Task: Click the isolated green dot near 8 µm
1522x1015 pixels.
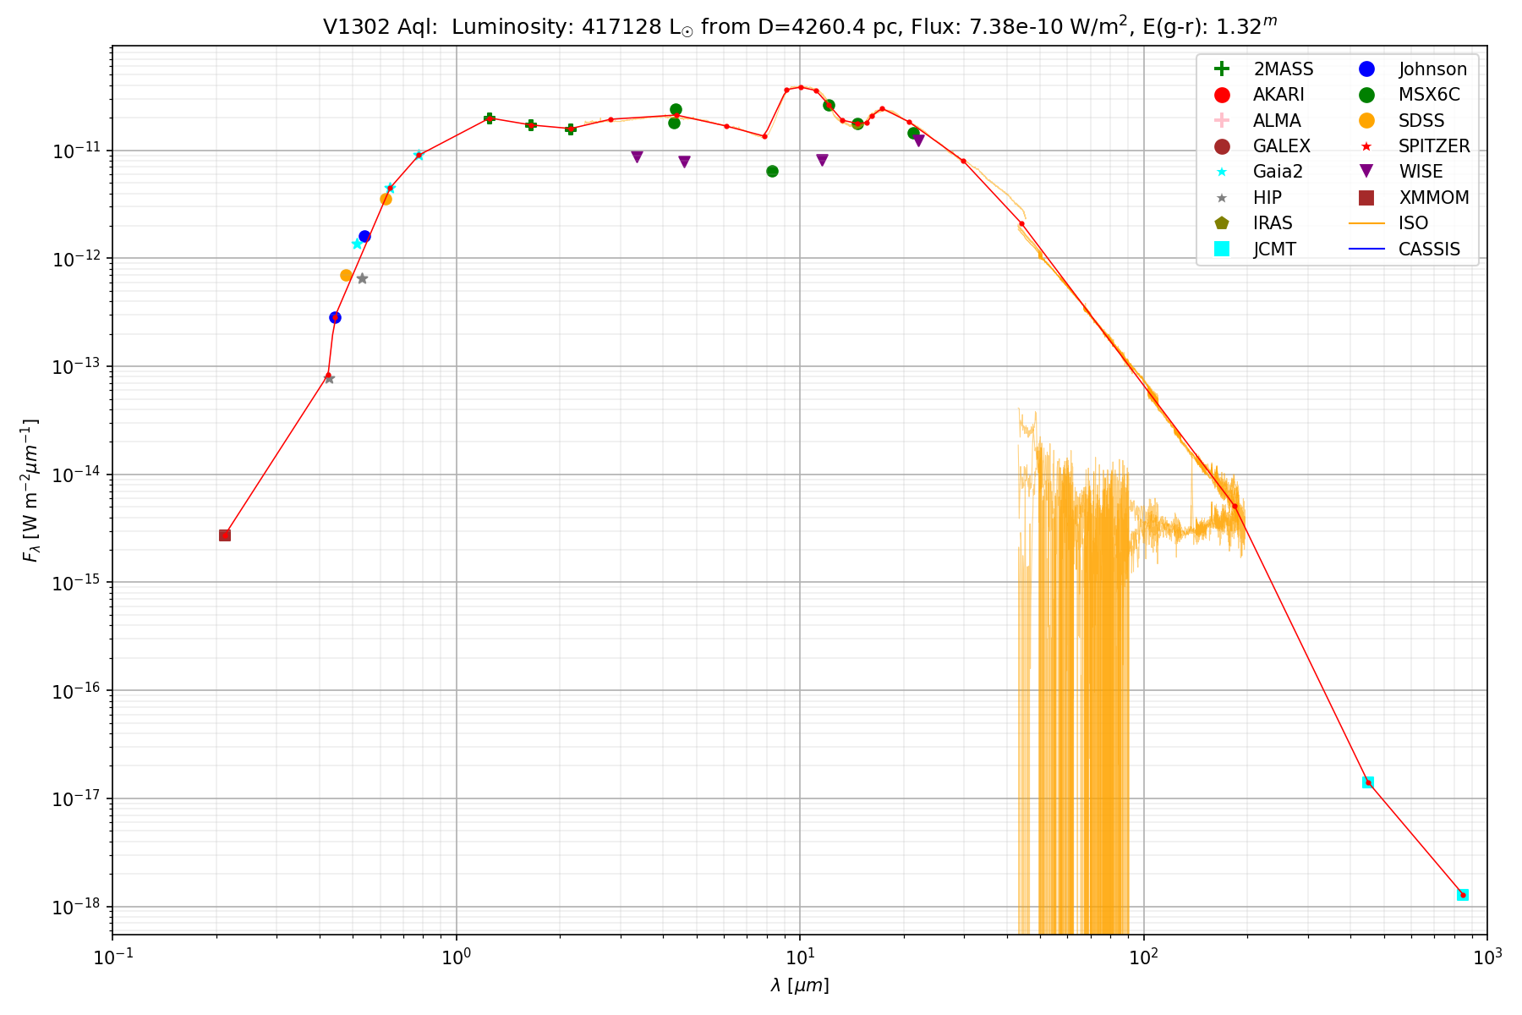Action: 772,171
